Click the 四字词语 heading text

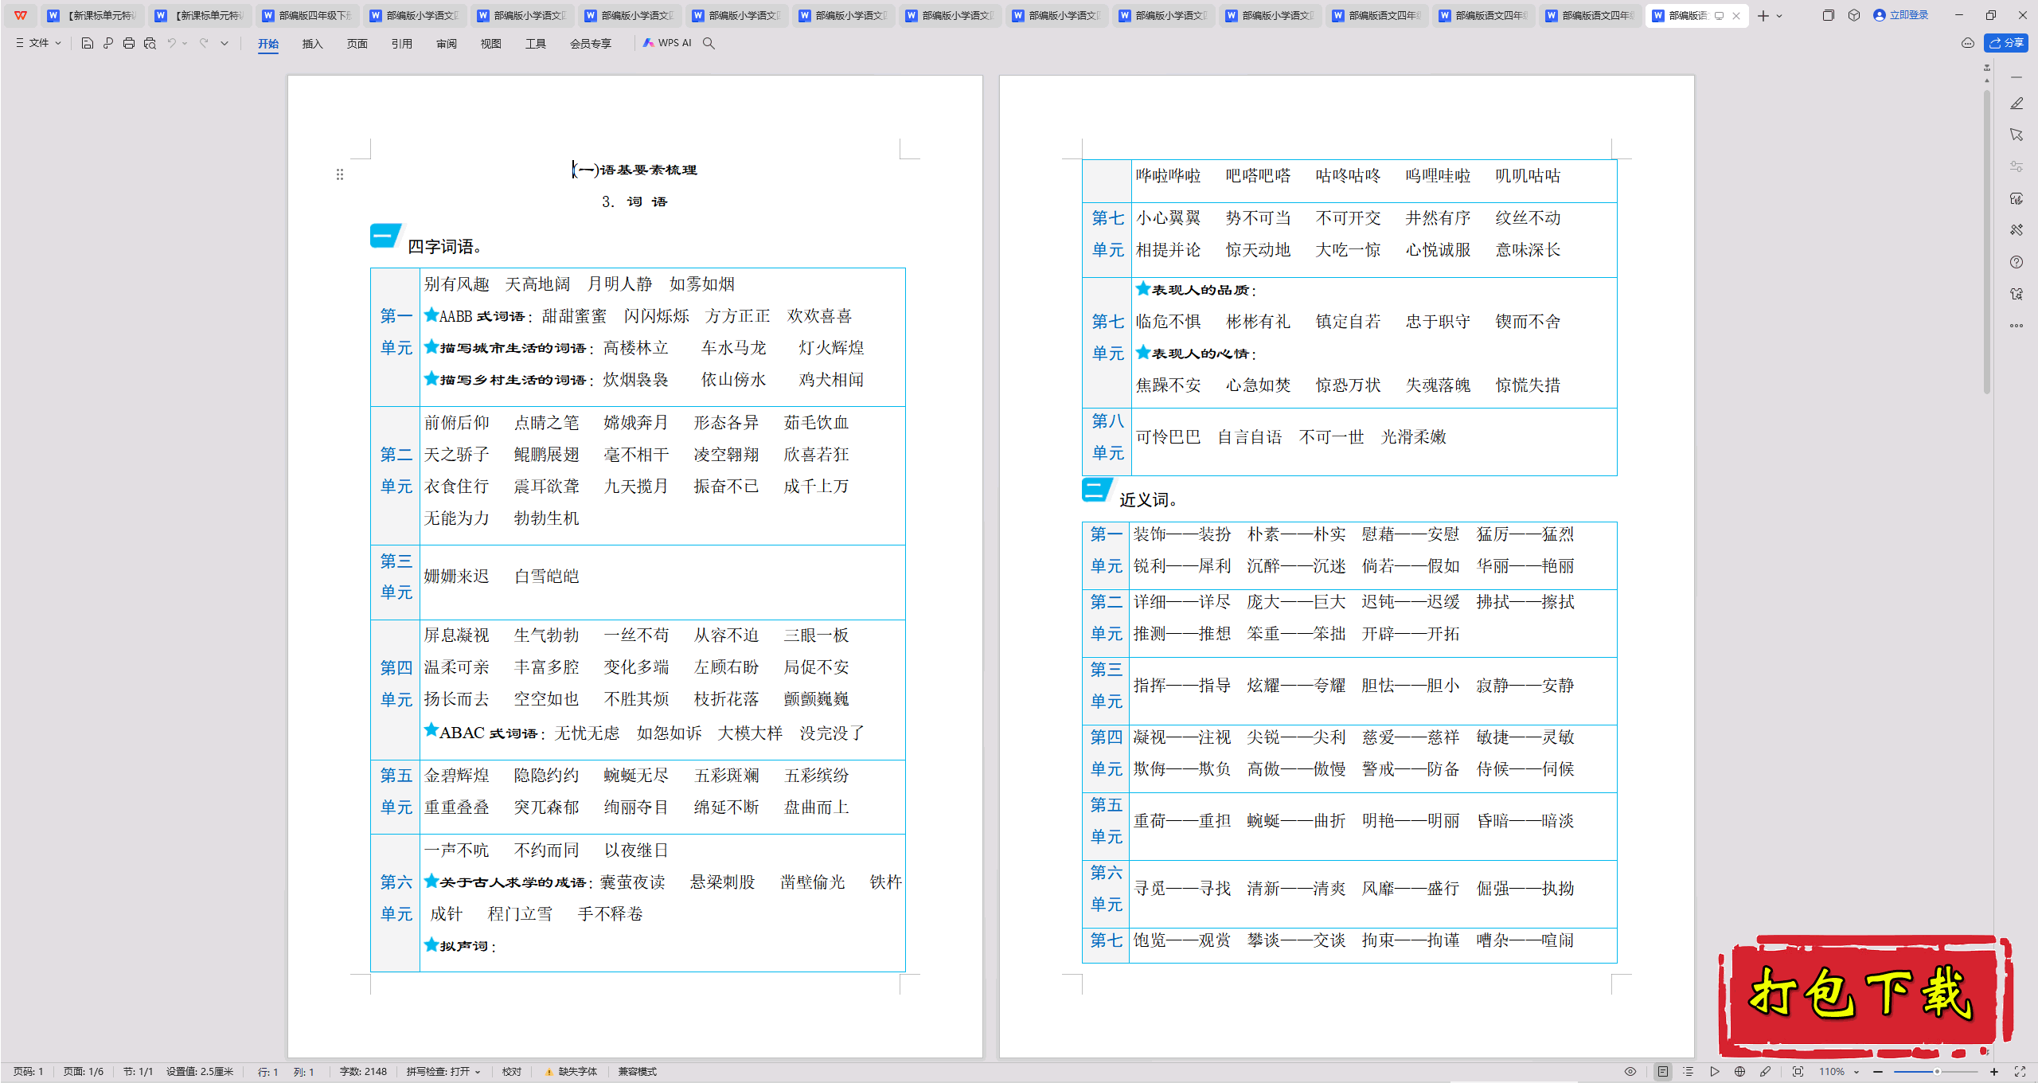445,247
